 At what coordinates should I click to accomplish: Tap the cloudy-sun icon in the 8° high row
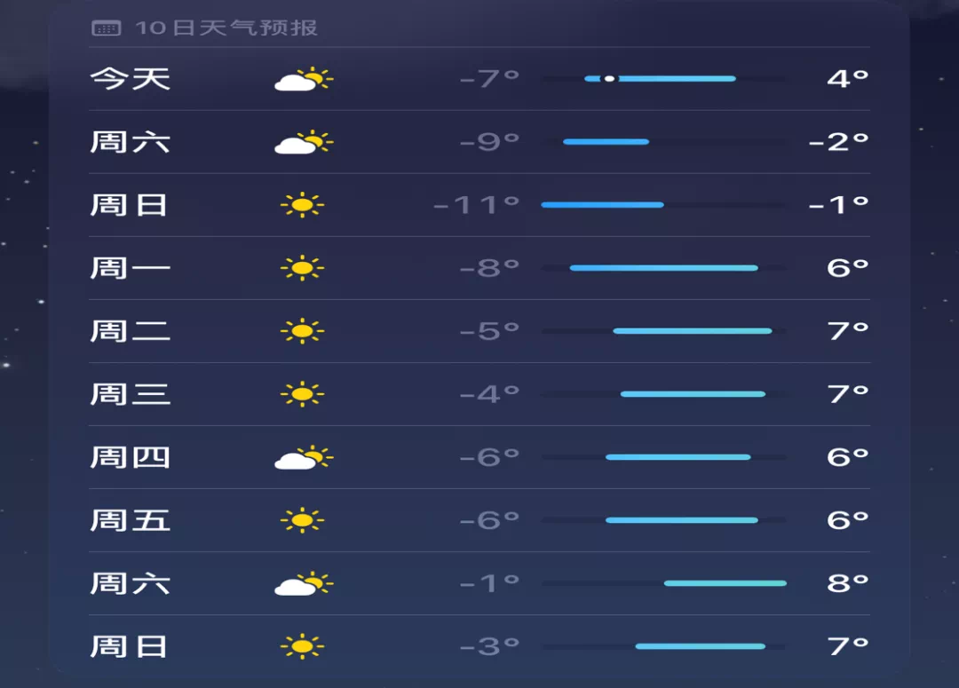[303, 584]
